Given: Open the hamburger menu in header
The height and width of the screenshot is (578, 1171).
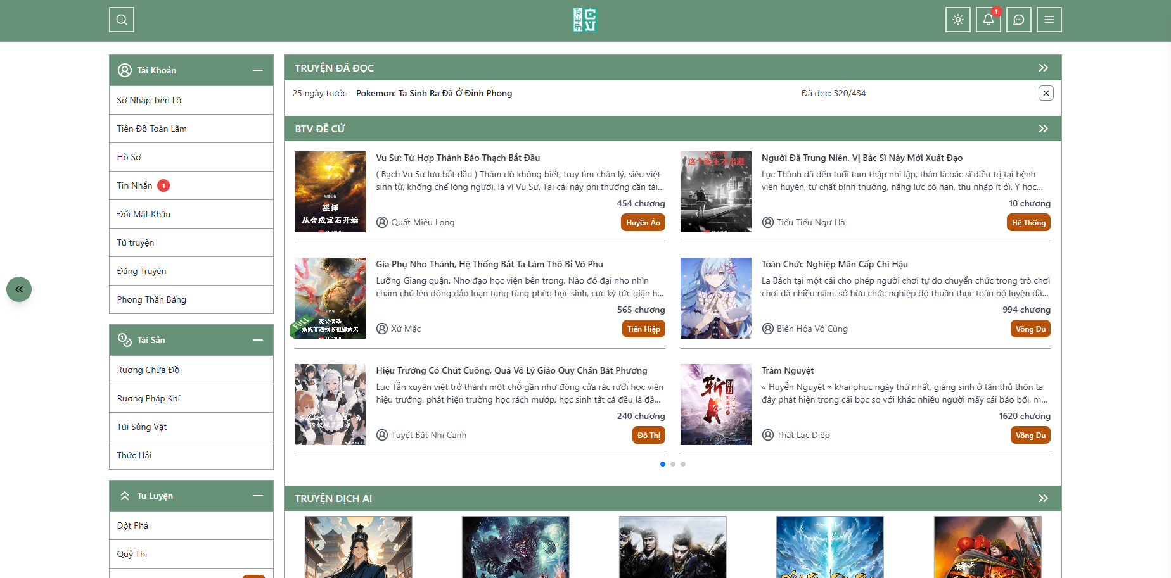Looking at the screenshot, I should 1049,20.
